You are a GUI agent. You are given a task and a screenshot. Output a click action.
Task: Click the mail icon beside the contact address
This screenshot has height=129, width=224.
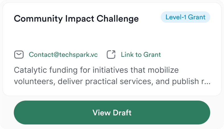click(x=19, y=55)
